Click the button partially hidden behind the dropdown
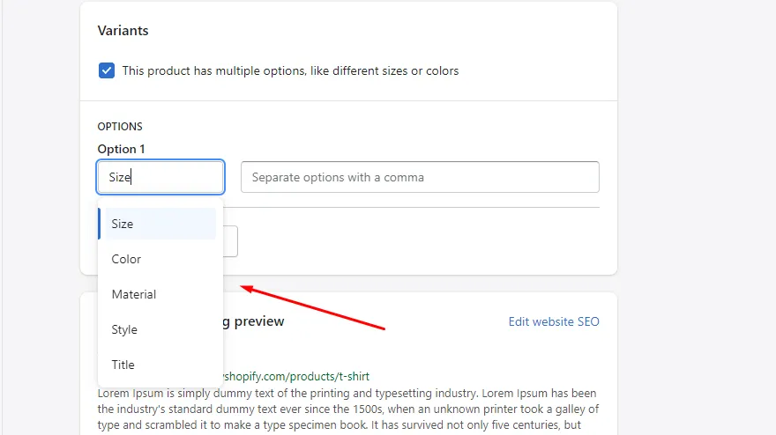776x435 pixels. 230,241
